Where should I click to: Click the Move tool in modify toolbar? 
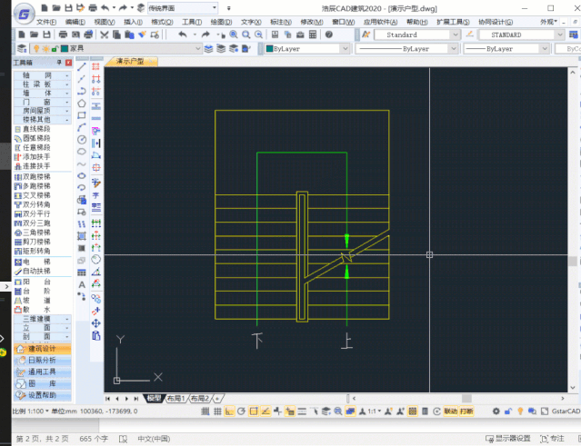pos(96,323)
